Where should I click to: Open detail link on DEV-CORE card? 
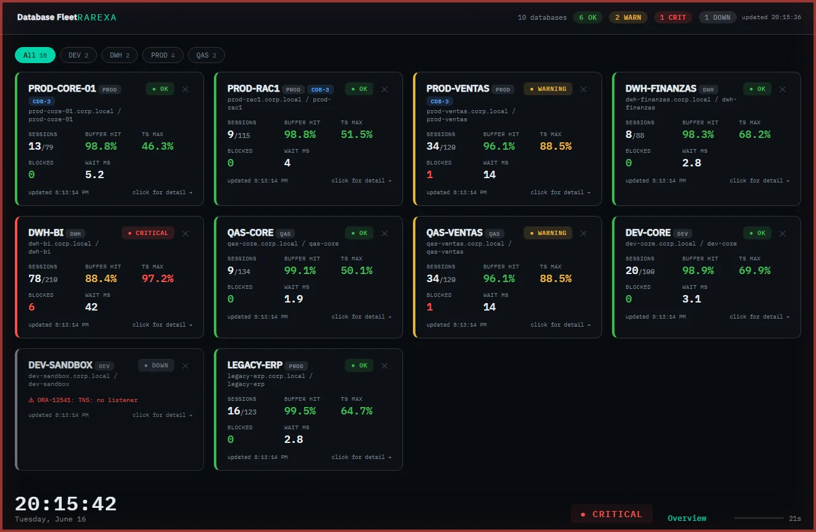tap(760, 317)
